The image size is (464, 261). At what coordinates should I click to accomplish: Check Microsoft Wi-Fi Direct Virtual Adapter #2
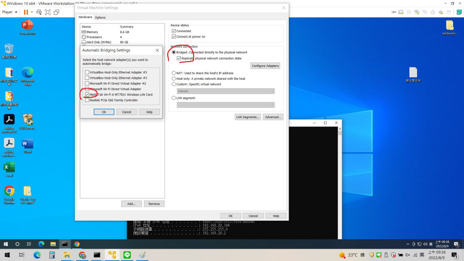tap(87, 83)
